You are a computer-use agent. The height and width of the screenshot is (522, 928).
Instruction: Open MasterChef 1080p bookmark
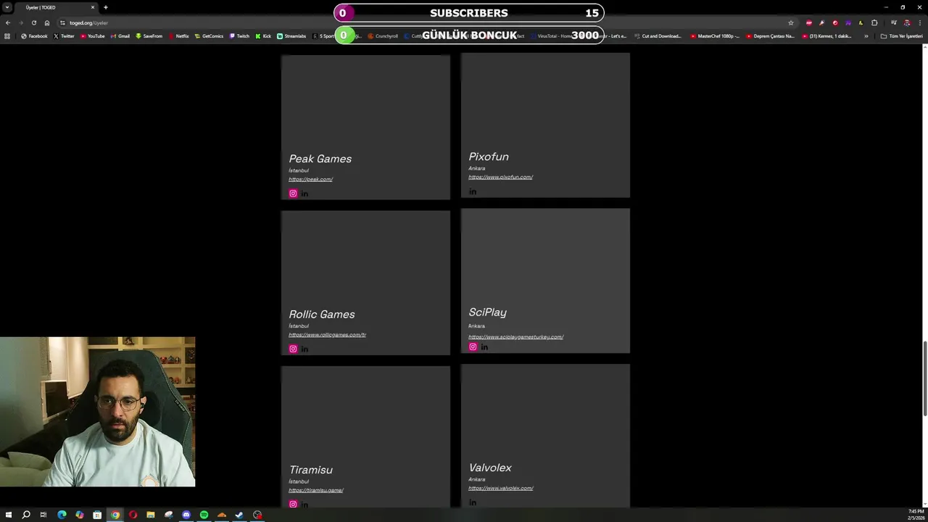[x=715, y=36]
